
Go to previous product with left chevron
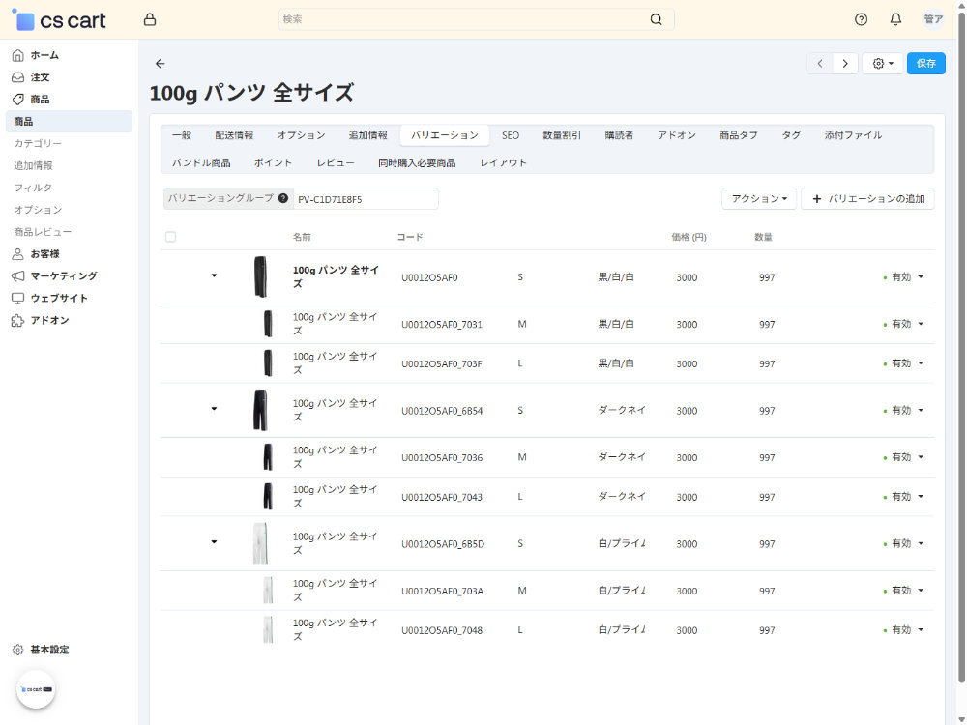coord(820,64)
